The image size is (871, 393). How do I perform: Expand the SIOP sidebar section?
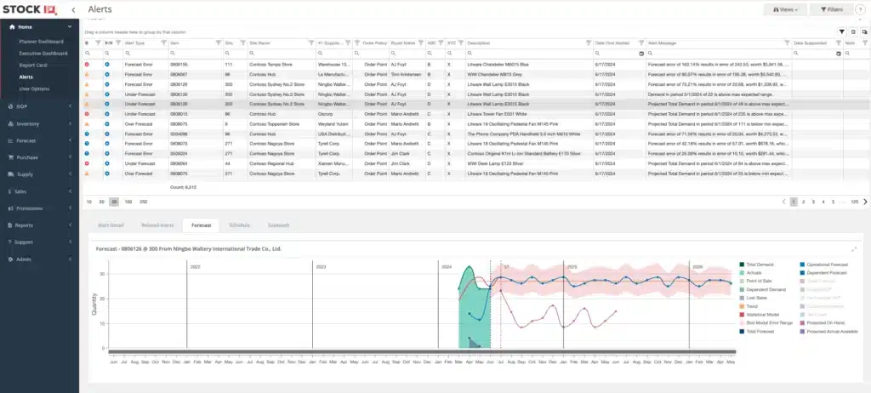[x=70, y=106]
